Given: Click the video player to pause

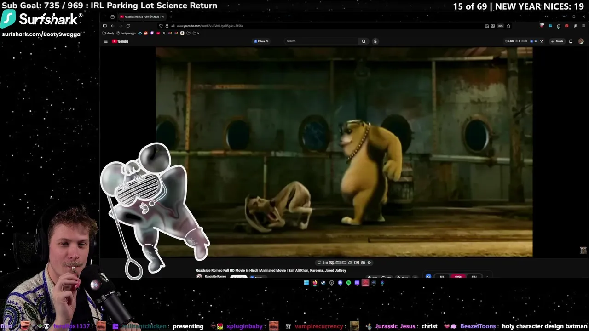Looking at the screenshot, I should pos(344,152).
